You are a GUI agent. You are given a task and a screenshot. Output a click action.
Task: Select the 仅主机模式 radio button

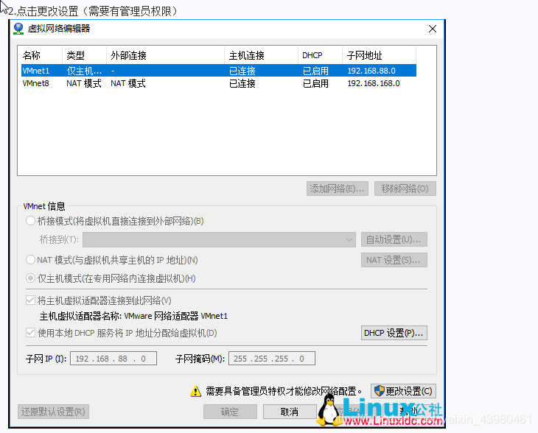(30, 278)
